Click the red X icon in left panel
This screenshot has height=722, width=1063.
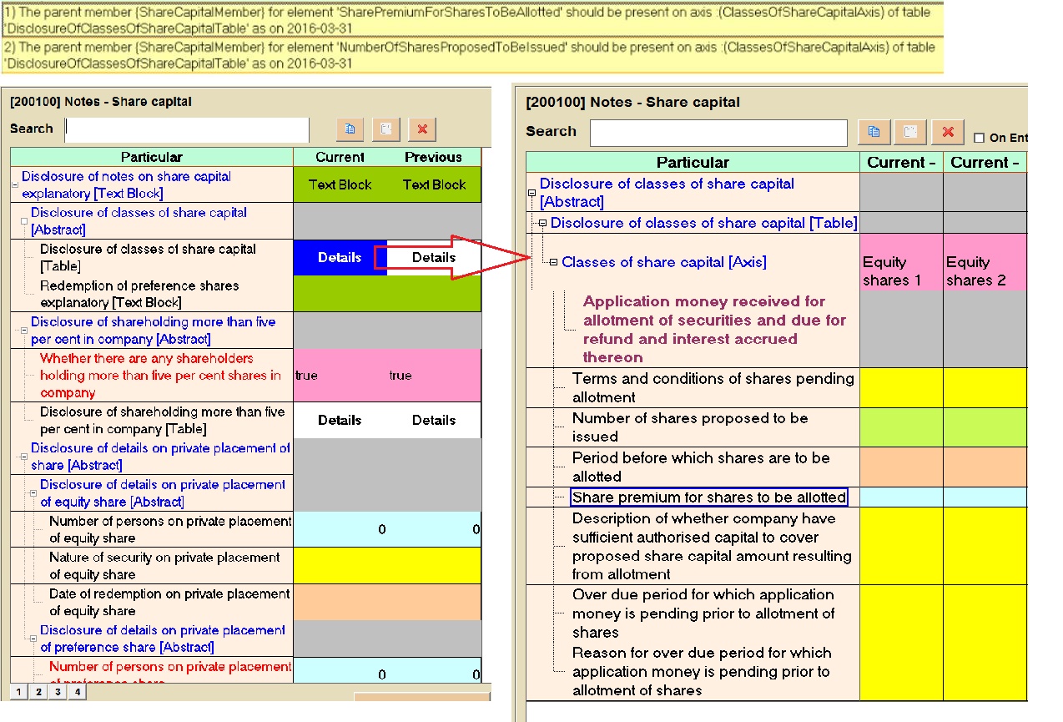point(422,129)
